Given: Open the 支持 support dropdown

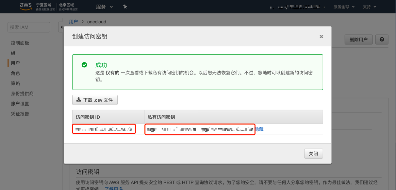Looking at the screenshot, I should (x=369, y=7).
